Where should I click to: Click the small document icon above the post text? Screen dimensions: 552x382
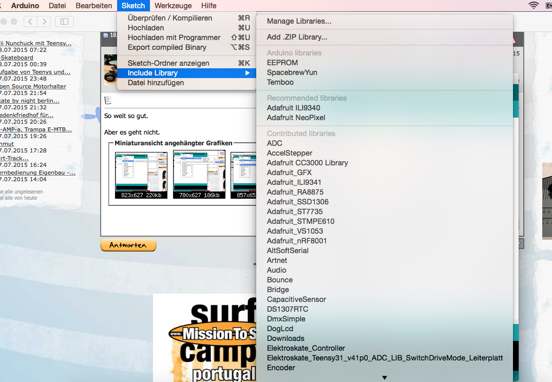[x=108, y=100]
